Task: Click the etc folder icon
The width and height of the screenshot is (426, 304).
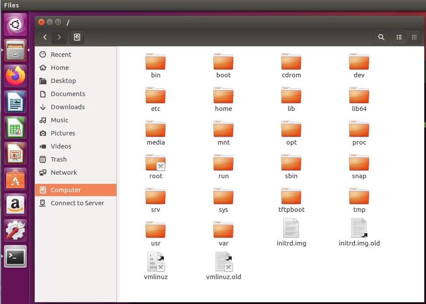Action: (155, 95)
